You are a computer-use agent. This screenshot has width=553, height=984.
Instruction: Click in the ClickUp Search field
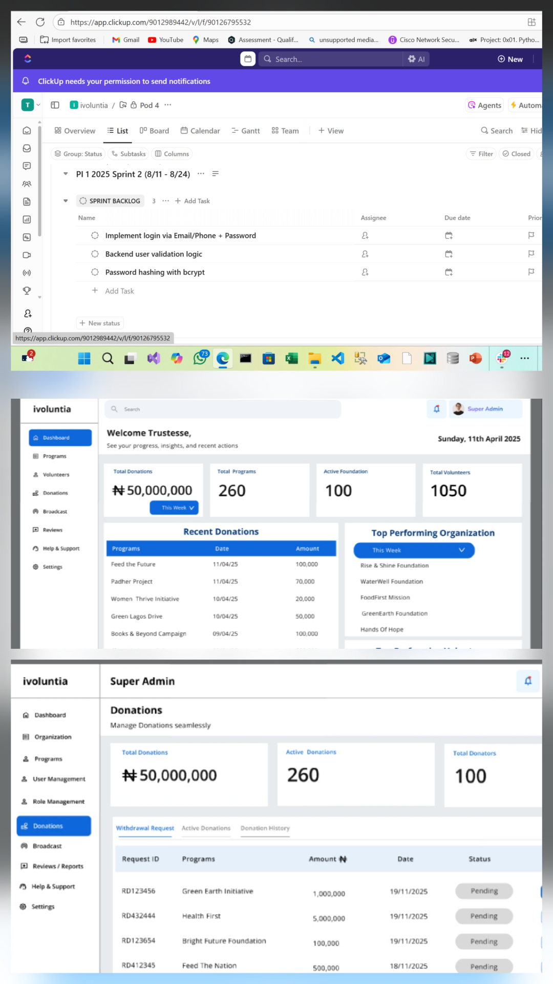330,59
